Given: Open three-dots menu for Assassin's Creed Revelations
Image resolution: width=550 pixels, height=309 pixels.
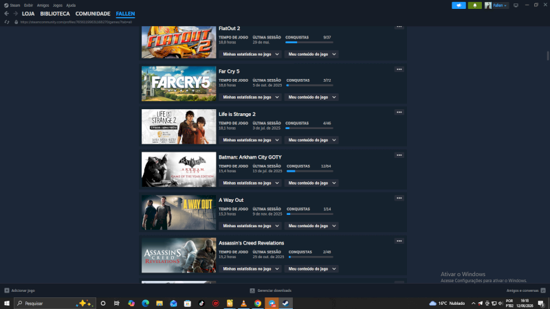Looking at the screenshot, I should [x=399, y=241].
